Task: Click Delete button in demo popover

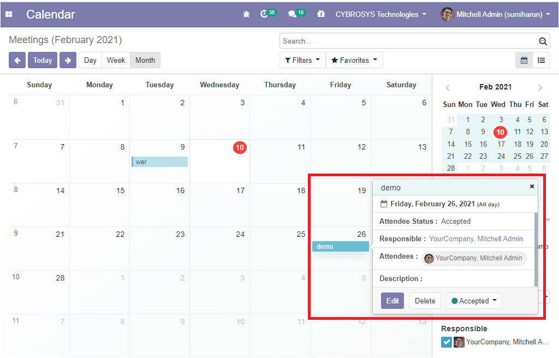Action: coord(425,301)
